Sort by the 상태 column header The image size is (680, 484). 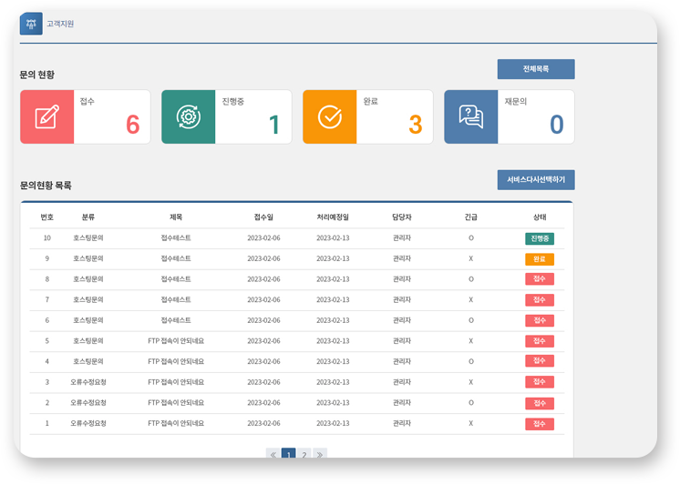(540, 217)
